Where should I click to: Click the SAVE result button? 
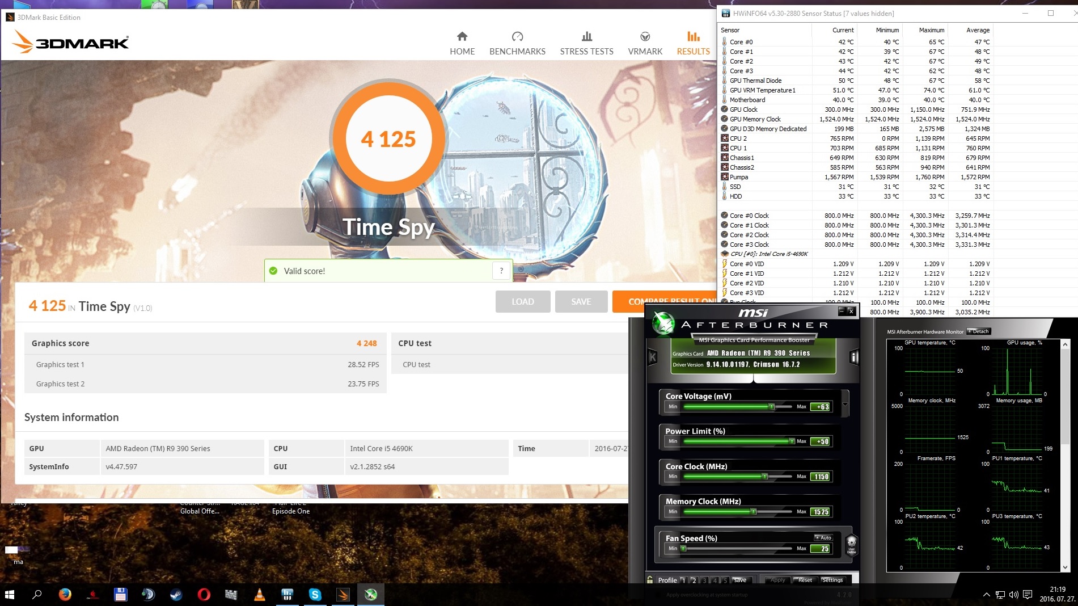(581, 302)
